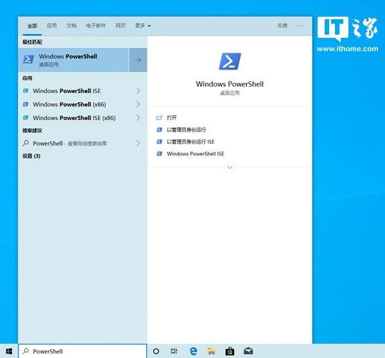The width and height of the screenshot is (385, 358).
Task: Click the large PowerShell icon in preview pane
Action: 230,62
